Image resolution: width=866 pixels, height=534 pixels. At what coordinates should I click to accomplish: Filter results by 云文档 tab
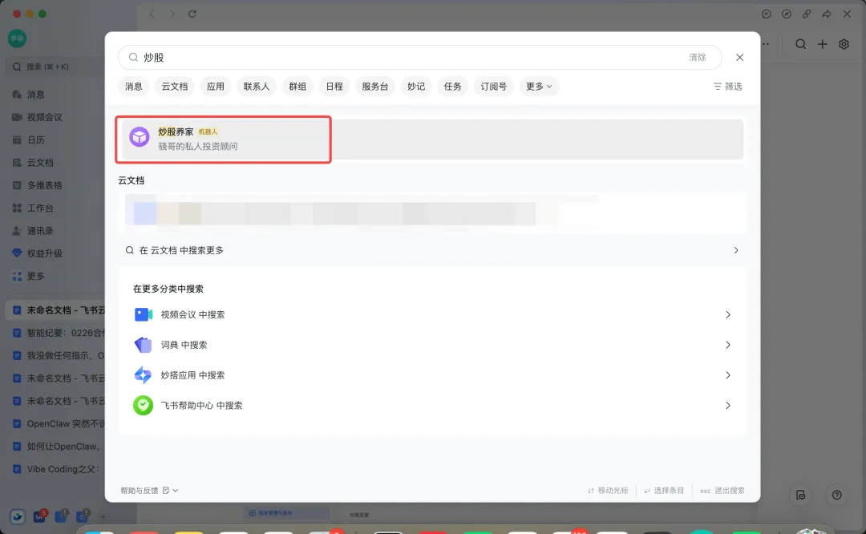point(175,86)
